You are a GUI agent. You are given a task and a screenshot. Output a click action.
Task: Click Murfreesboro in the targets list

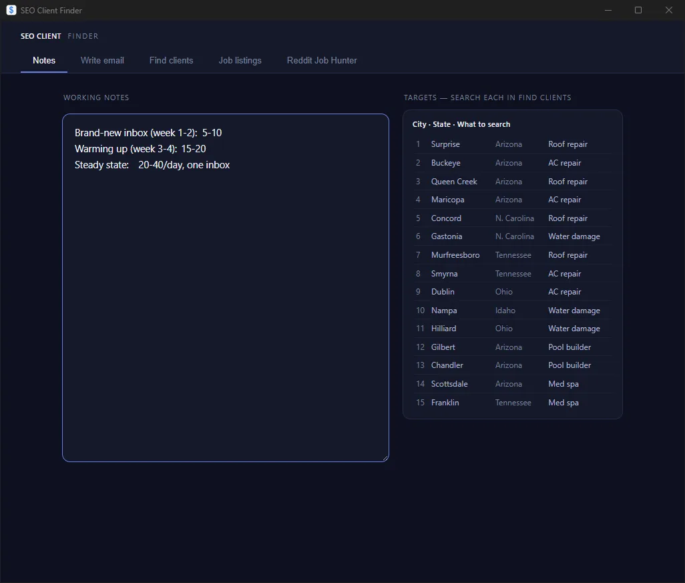pos(455,255)
